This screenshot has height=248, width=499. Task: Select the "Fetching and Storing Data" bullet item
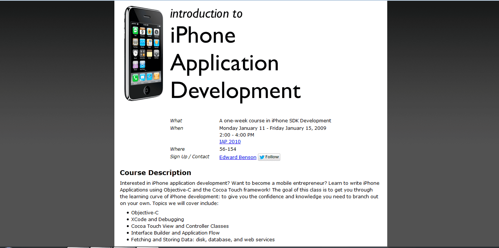[203, 240]
